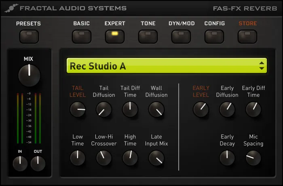Click the preset down arrow
Image resolution: width=283 pixels, height=186 pixels.
point(262,69)
